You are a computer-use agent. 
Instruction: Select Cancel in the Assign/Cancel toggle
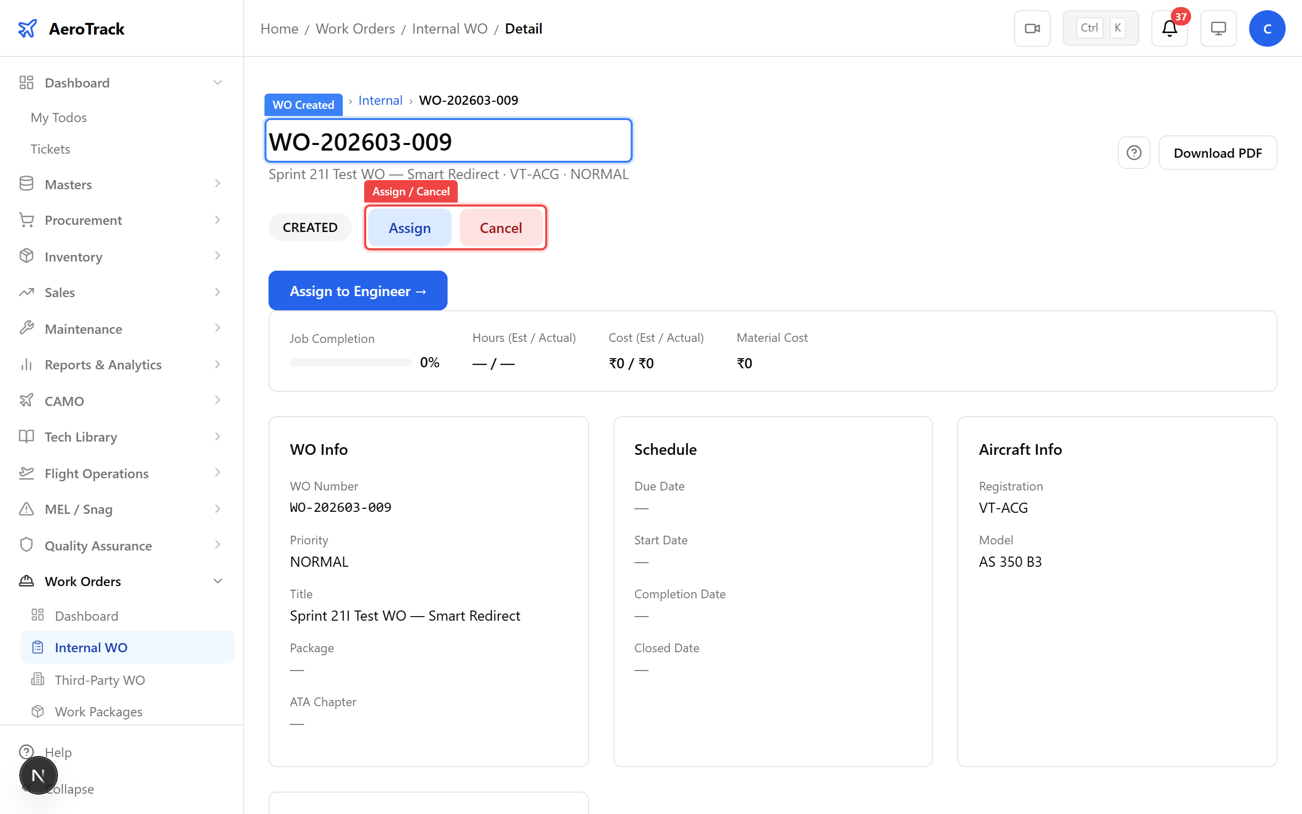pos(501,227)
